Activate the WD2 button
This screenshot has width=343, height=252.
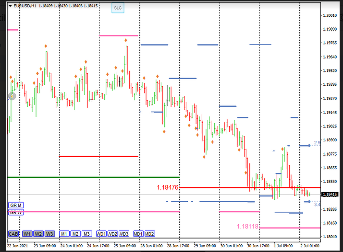tap(112, 234)
